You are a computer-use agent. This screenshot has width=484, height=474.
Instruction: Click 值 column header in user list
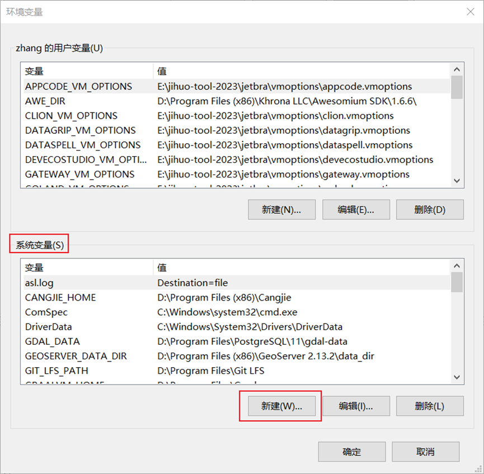click(x=301, y=72)
